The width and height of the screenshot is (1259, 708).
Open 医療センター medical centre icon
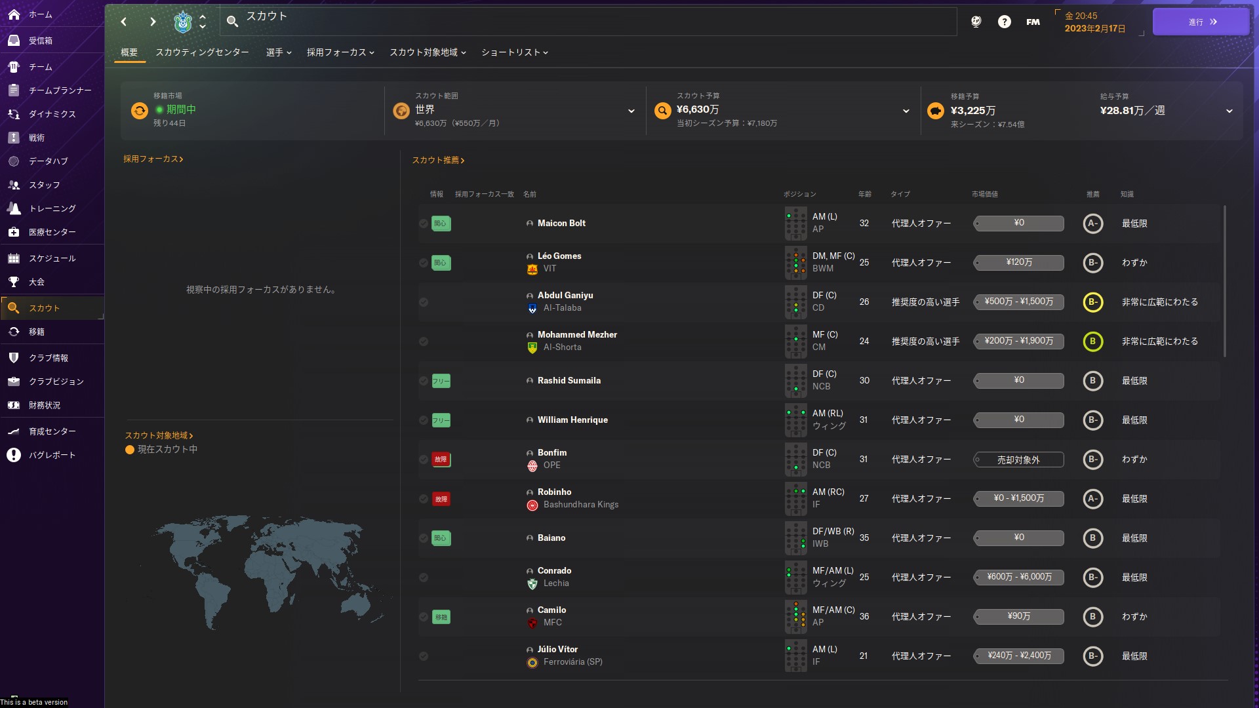pyautogui.click(x=14, y=232)
